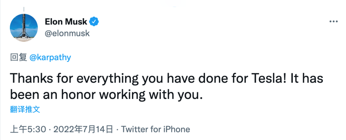Screen dimensions: 346x140
Task: Click the blue verified checkmark badge
Action: (x=94, y=22)
